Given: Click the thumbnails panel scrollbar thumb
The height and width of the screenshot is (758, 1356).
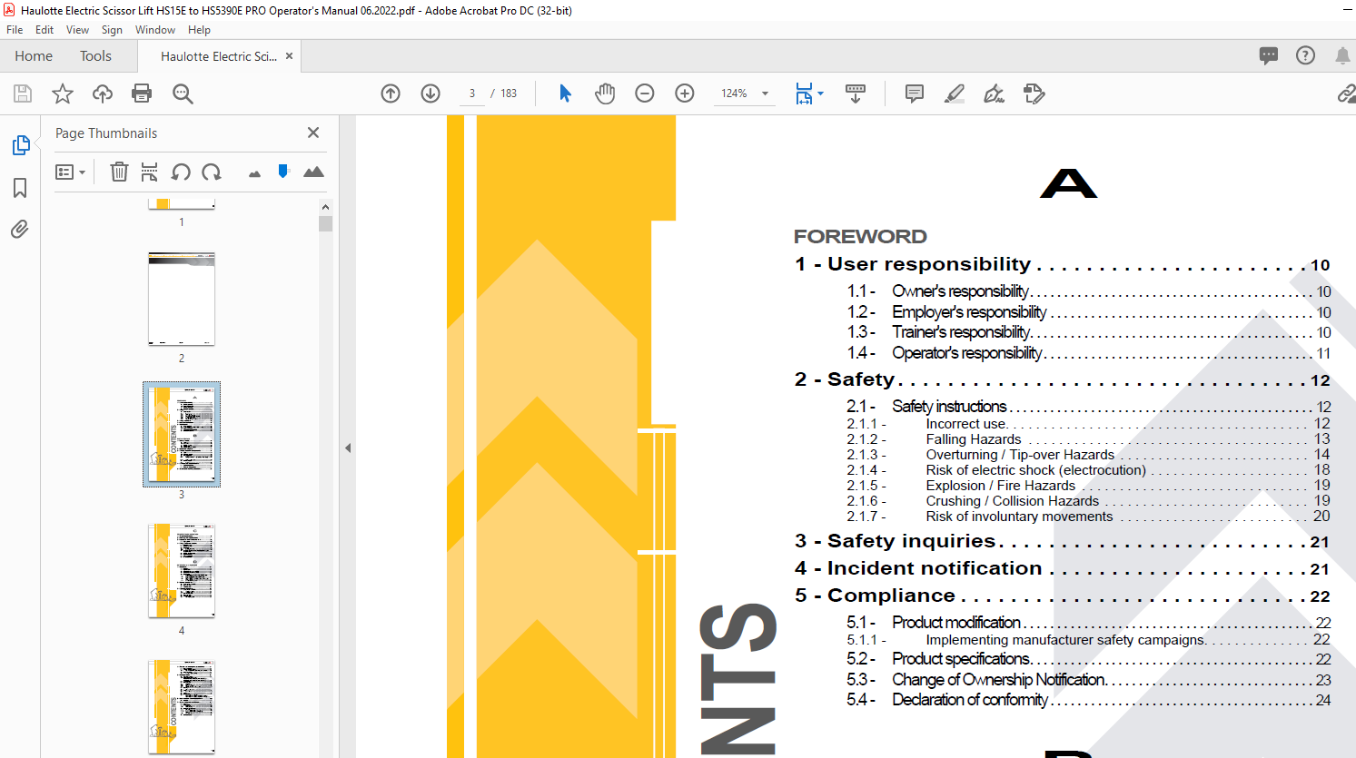Looking at the screenshot, I should (x=325, y=224).
